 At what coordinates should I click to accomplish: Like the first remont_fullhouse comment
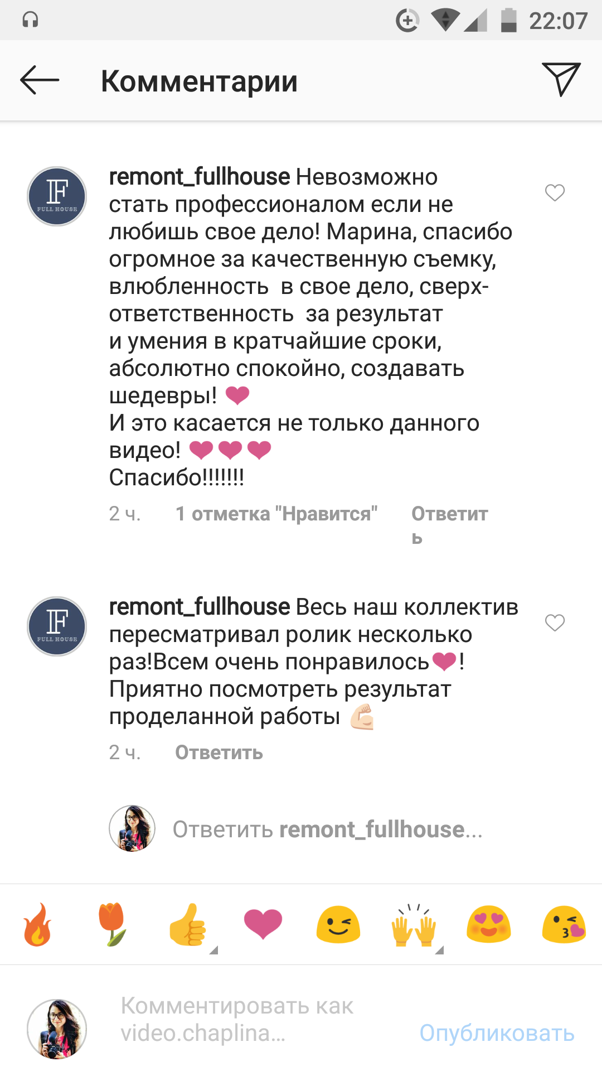[x=555, y=193]
